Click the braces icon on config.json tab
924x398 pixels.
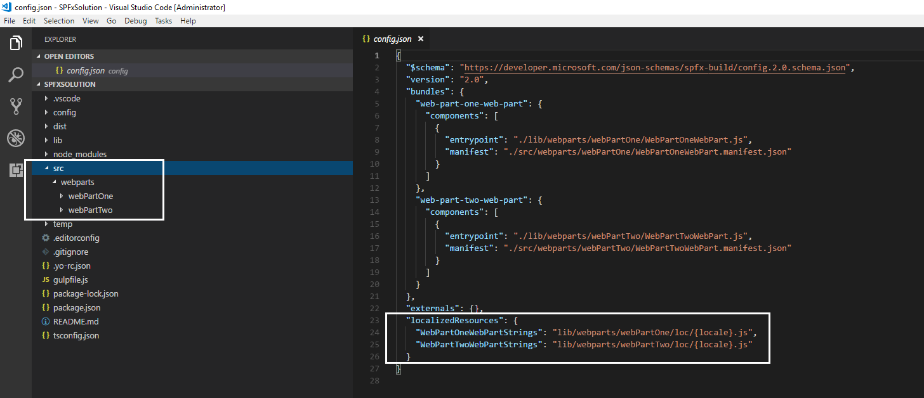pyautogui.click(x=366, y=39)
